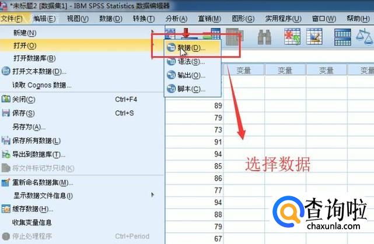
Task: Select 打开(O) in File menu
Action: (82, 45)
